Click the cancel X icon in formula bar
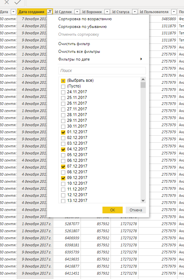Image resolution: width=184 pixels, height=279 pixels. (x=7, y=2)
